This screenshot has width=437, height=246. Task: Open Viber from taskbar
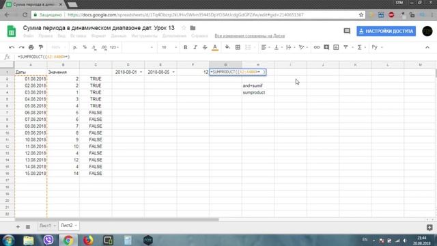48,240
